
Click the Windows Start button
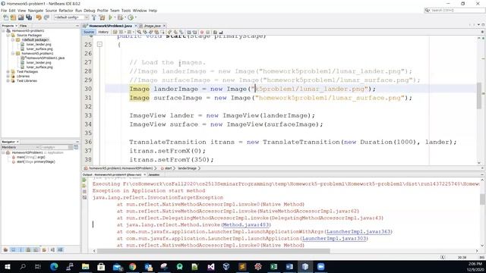click(7, 266)
